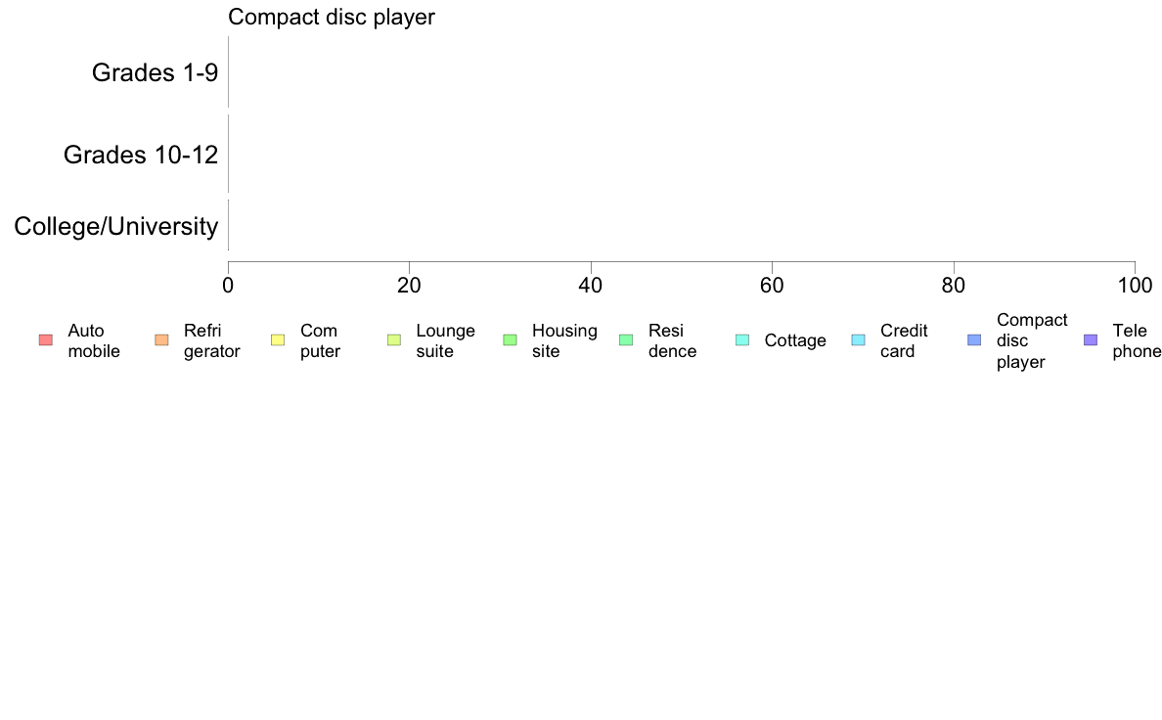
Task: Click the purple Telephone legend swatch
Action: tap(1091, 340)
